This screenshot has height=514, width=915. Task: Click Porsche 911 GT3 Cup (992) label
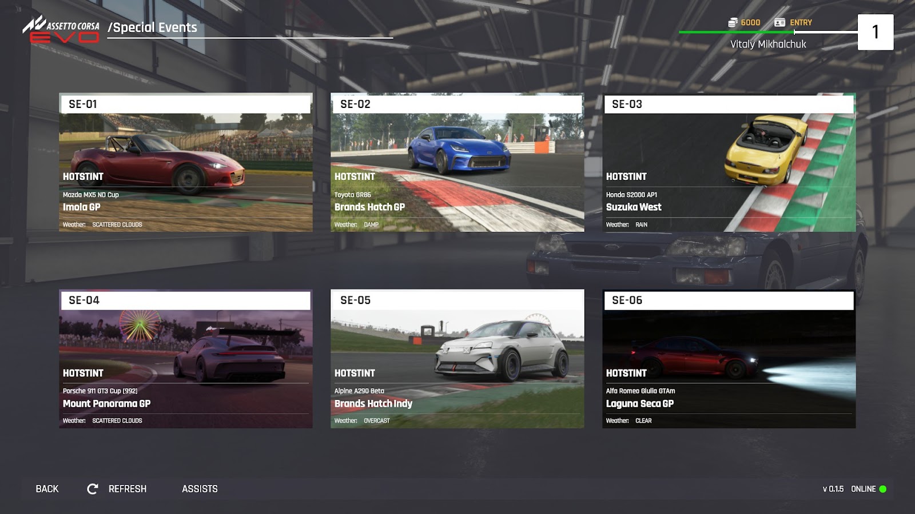(x=100, y=391)
